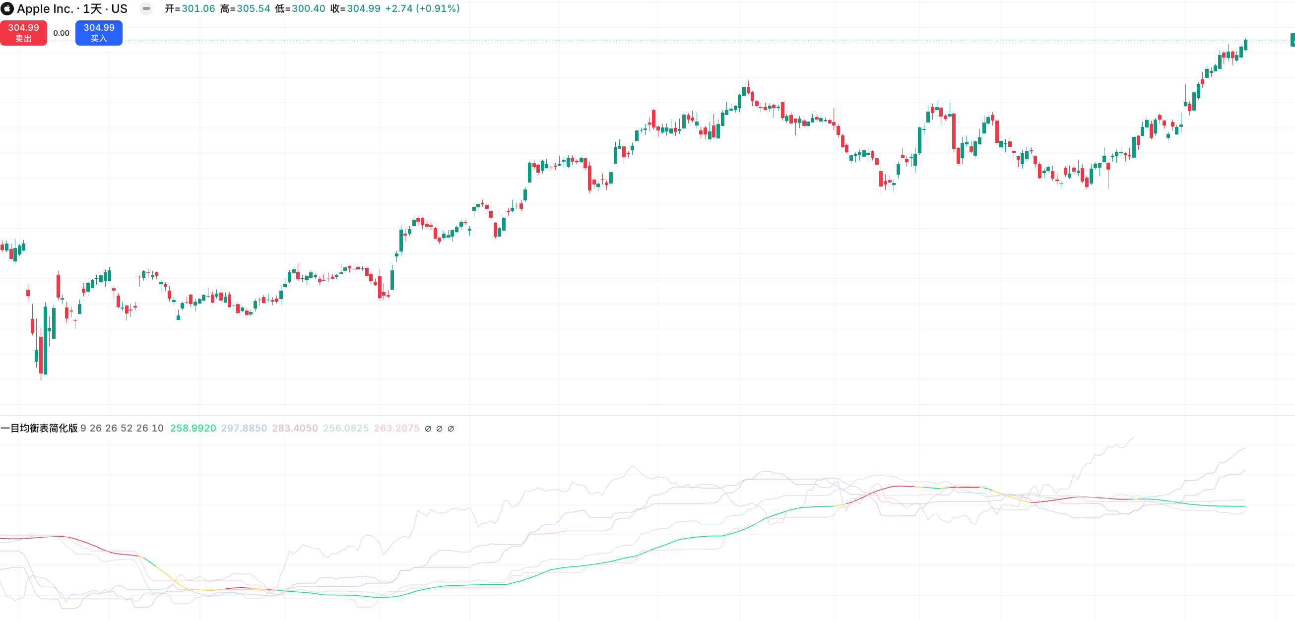This screenshot has width=1295, height=621.
Task: Click the change value +2.74 (+0.91%)
Action: click(422, 8)
